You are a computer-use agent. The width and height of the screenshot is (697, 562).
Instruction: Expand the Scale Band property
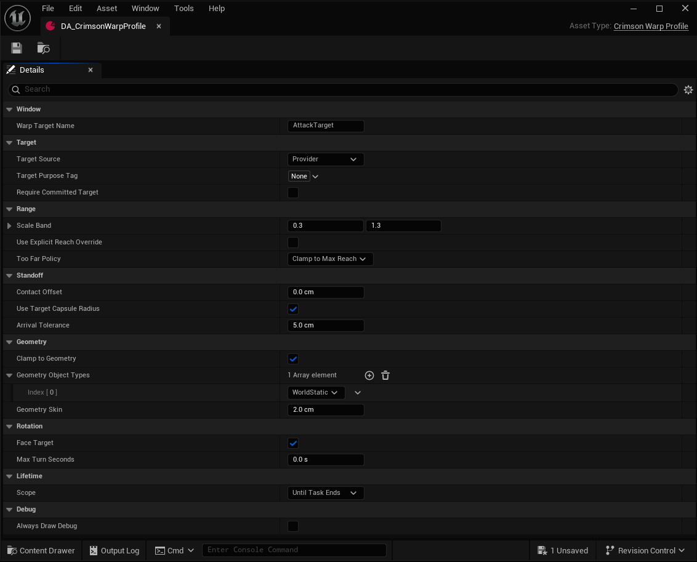[x=9, y=226]
